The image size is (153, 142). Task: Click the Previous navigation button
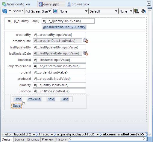pyautogui.click(x=34, y=99)
